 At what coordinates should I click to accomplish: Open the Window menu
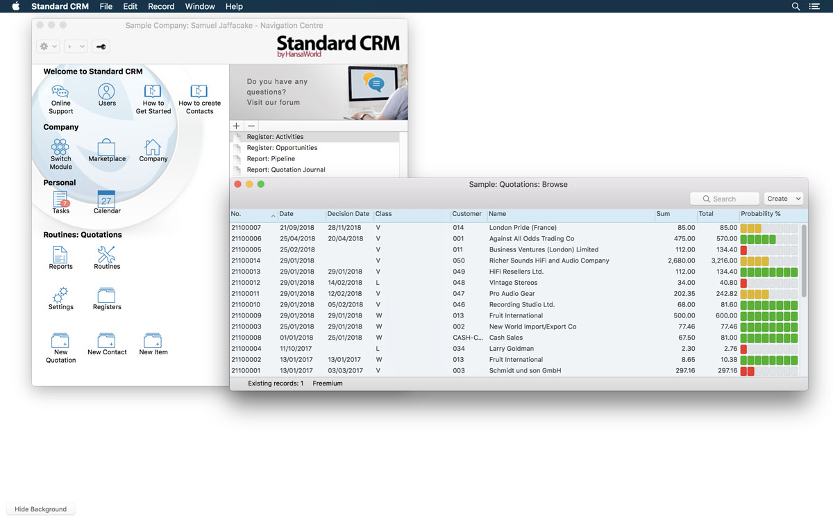[x=200, y=6]
